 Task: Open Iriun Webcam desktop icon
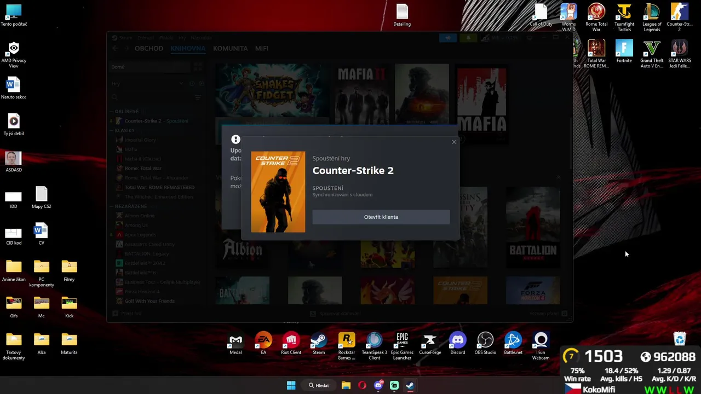click(x=541, y=346)
